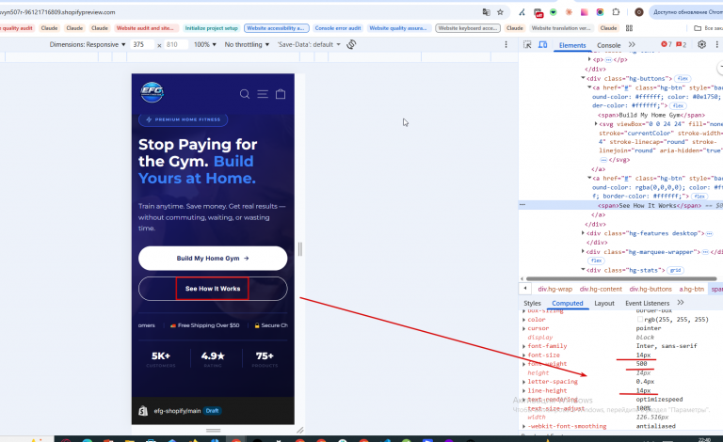Click the flex badge beside hg-buttons div

[683, 79]
